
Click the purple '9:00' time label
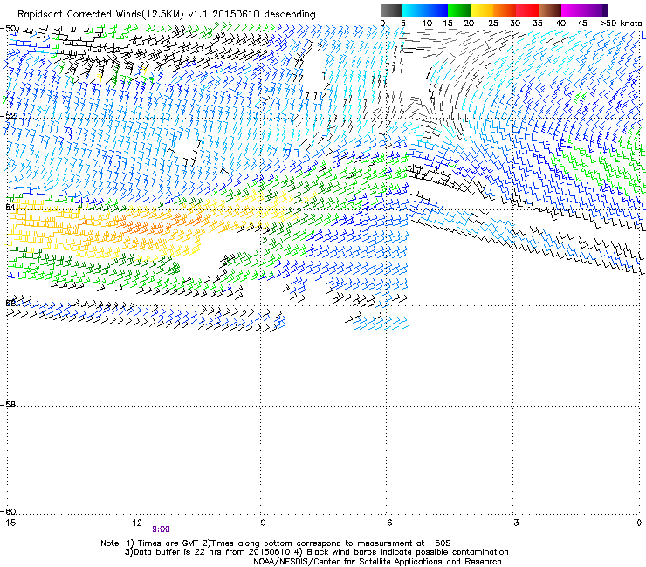[161, 529]
